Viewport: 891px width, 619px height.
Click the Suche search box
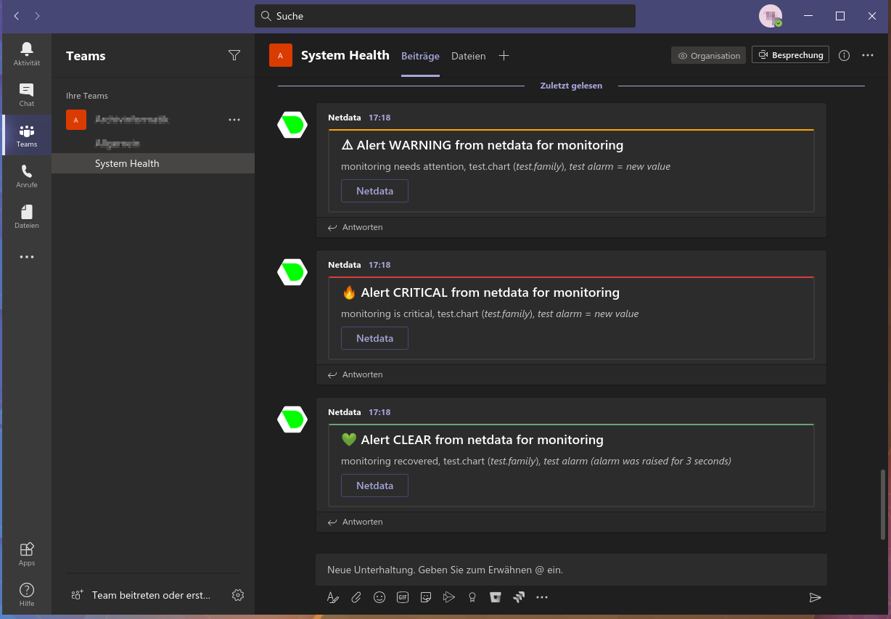pyautogui.click(x=445, y=16)
